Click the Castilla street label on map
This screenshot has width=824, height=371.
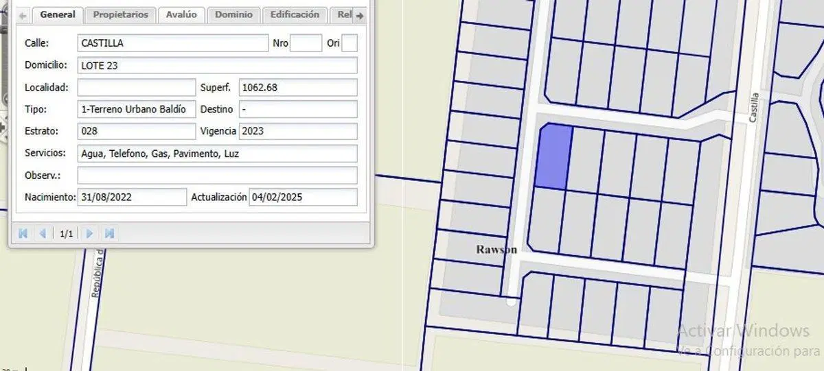click(755, 108)
